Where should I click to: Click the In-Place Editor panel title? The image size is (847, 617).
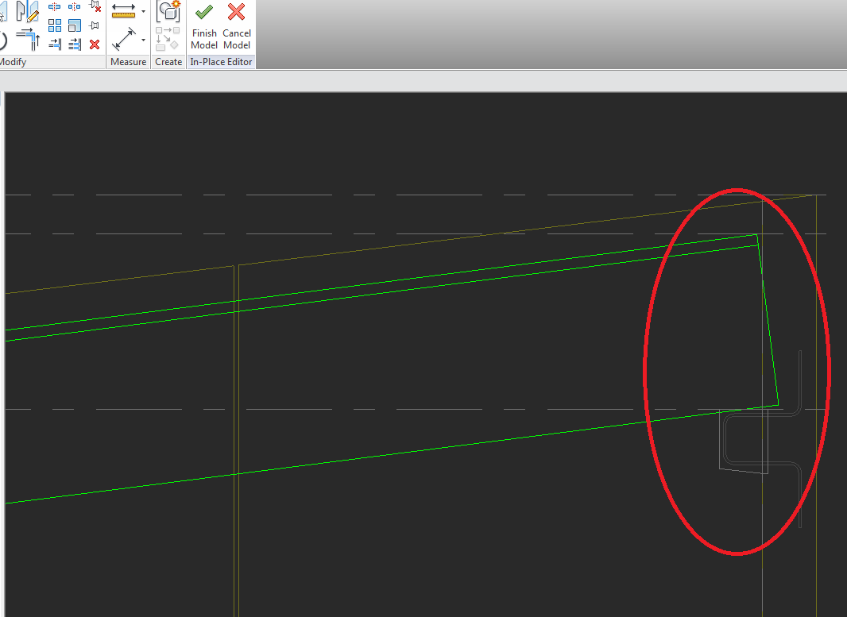(x=221, y=62)
